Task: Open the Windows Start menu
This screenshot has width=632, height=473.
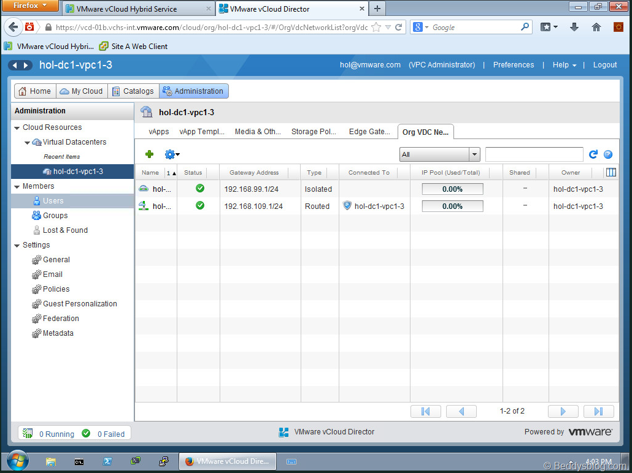Action: [18, 461]
